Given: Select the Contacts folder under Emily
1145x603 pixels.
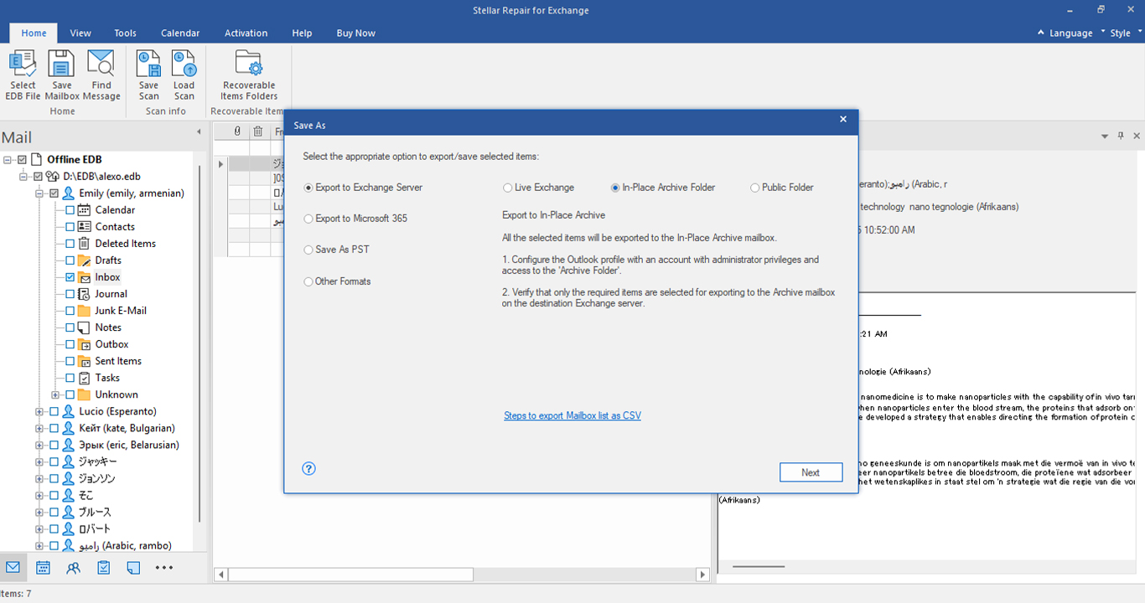Looking at the screenshot, I should 115,227.
